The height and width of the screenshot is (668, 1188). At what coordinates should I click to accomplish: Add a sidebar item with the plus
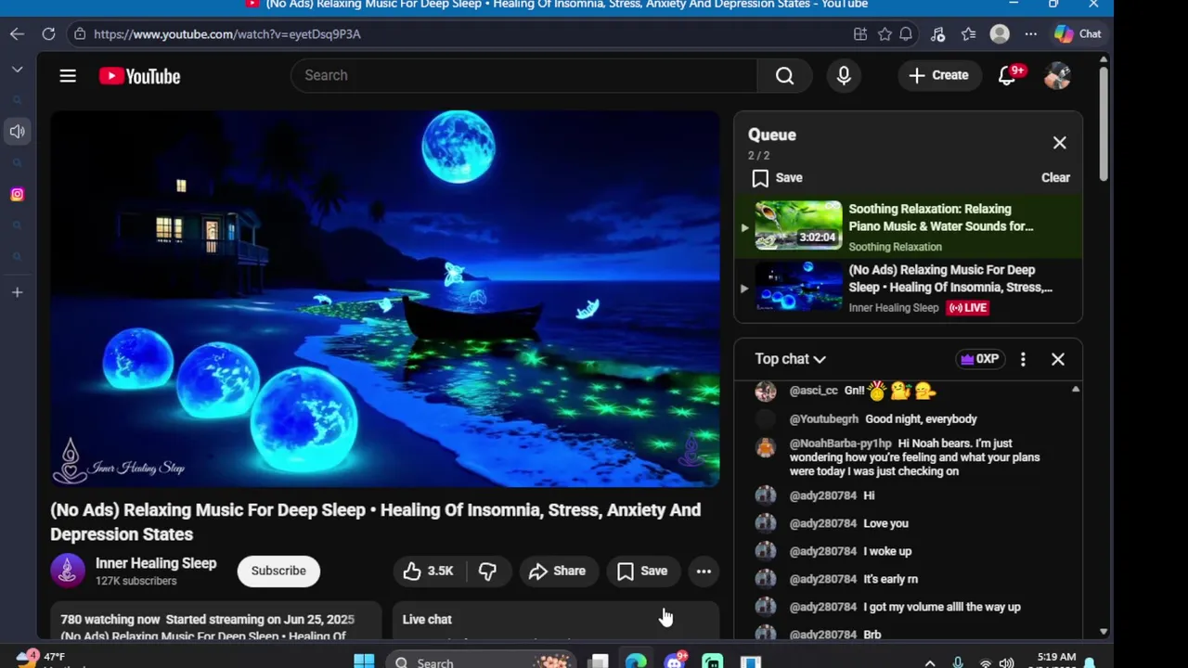point(17,292)
